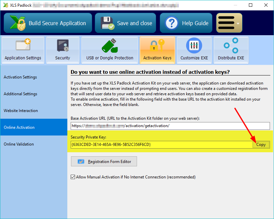The height and width of the screenshot is (219, 274).
Task: Open the hamburger menu dropdown
Action: (x=229, y=23)
